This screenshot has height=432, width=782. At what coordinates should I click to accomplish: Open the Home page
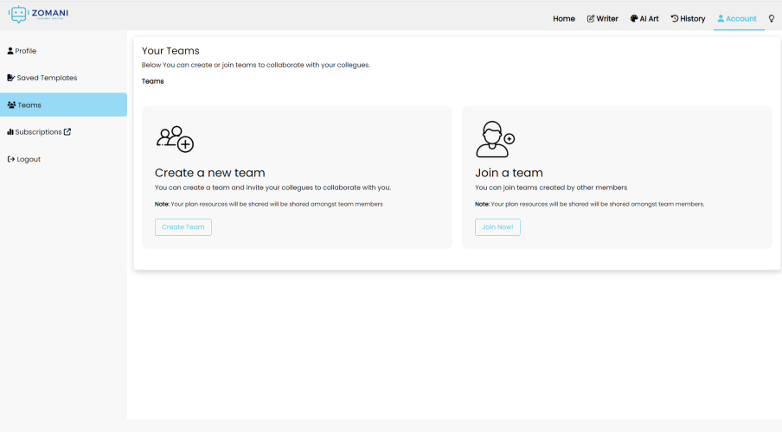click(x=563, y=18)
